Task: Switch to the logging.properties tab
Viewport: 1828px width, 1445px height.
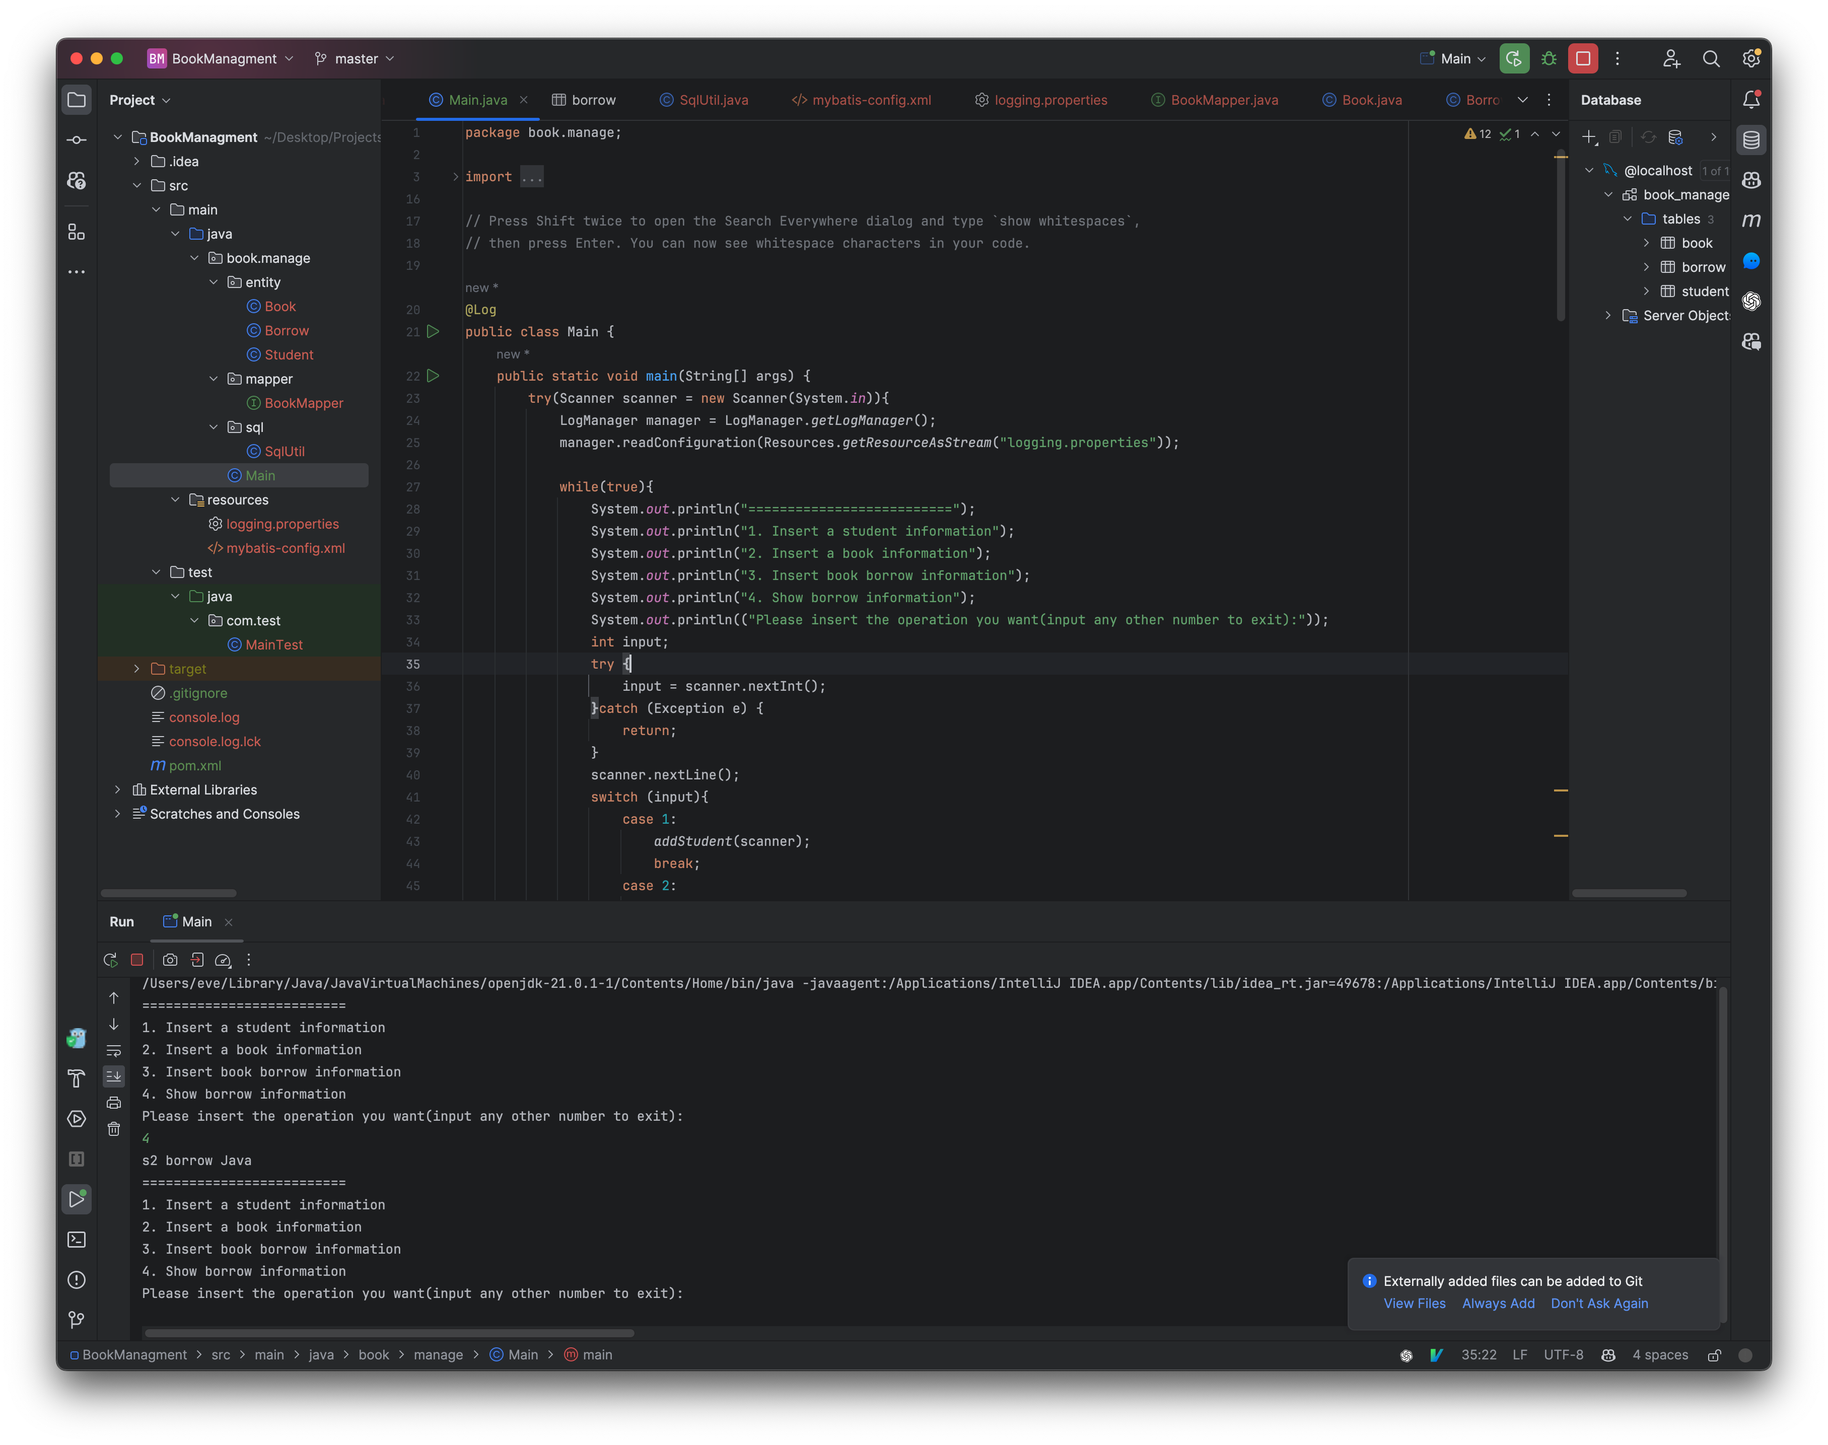Action: pyautogui.click(x=1051, y=99)
